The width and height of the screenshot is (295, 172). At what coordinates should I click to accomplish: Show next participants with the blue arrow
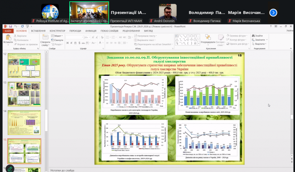tap(273, 13)
